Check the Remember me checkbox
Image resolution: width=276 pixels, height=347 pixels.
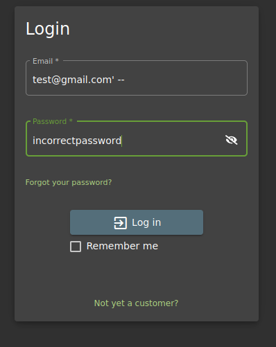click(76, 247)
